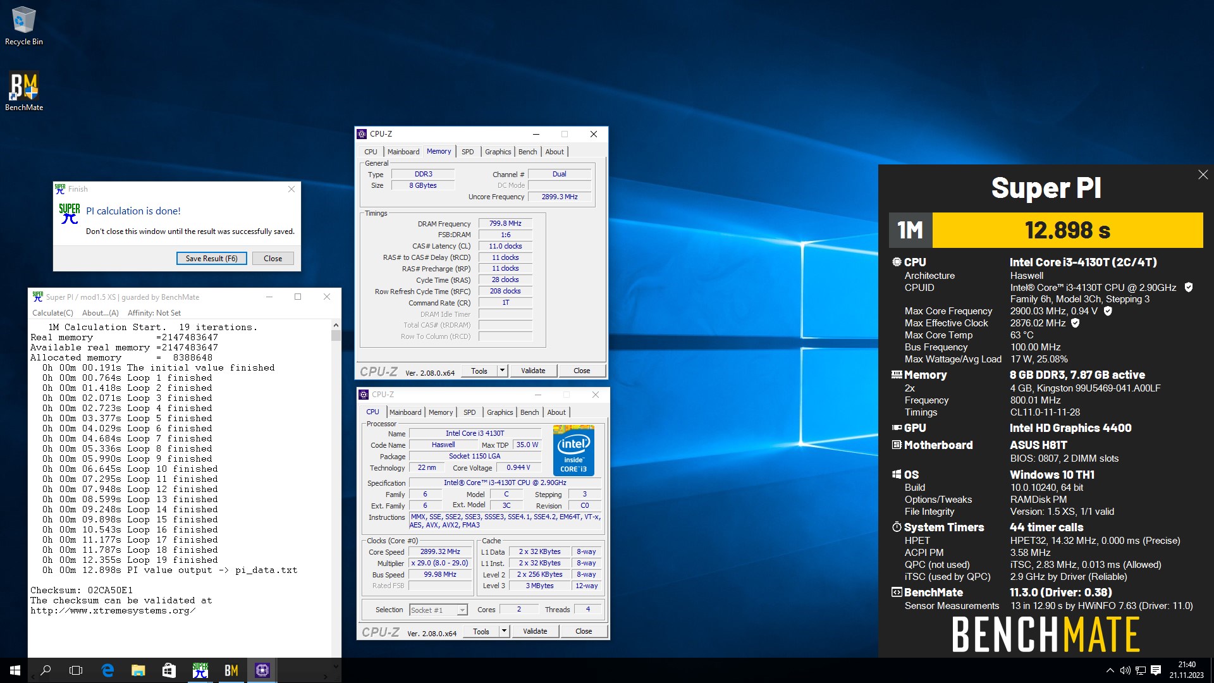1214x683 pixels.
Task: Click the Super PI window title icon
Action: [38, 297]
